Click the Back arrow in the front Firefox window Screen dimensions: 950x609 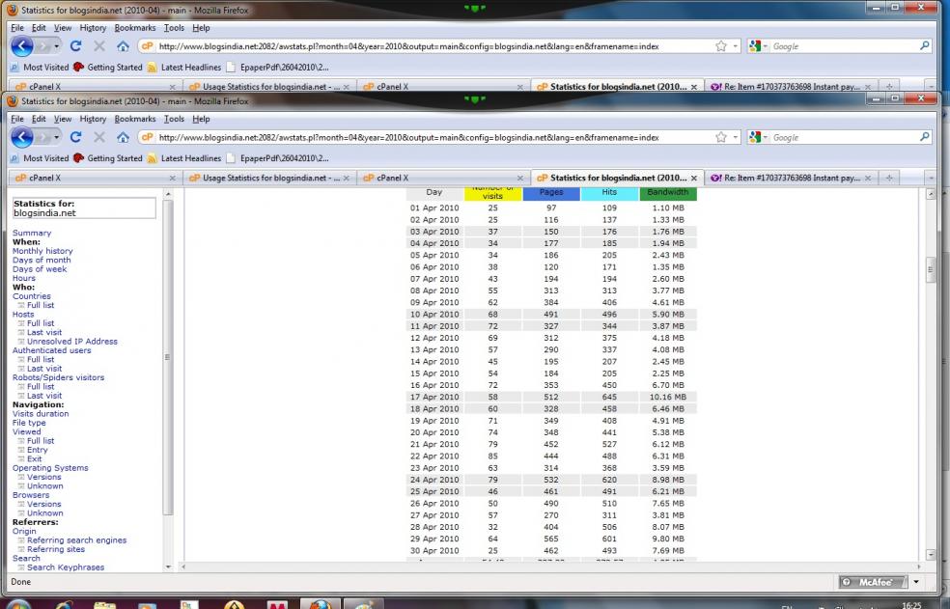22,137
